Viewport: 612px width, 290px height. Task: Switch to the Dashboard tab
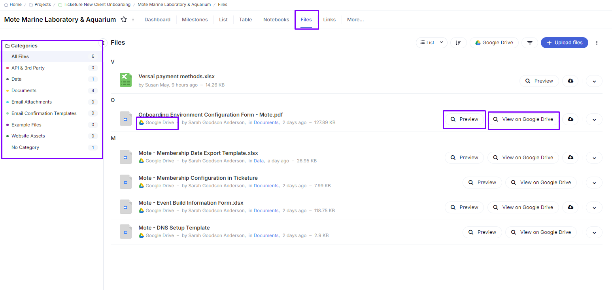tap(157, 20)
